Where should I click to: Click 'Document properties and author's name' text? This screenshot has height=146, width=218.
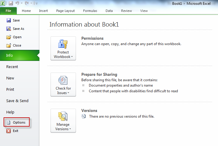[x=121, y=85]
